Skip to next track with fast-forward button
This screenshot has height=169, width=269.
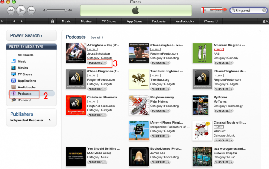coord(31,10)
